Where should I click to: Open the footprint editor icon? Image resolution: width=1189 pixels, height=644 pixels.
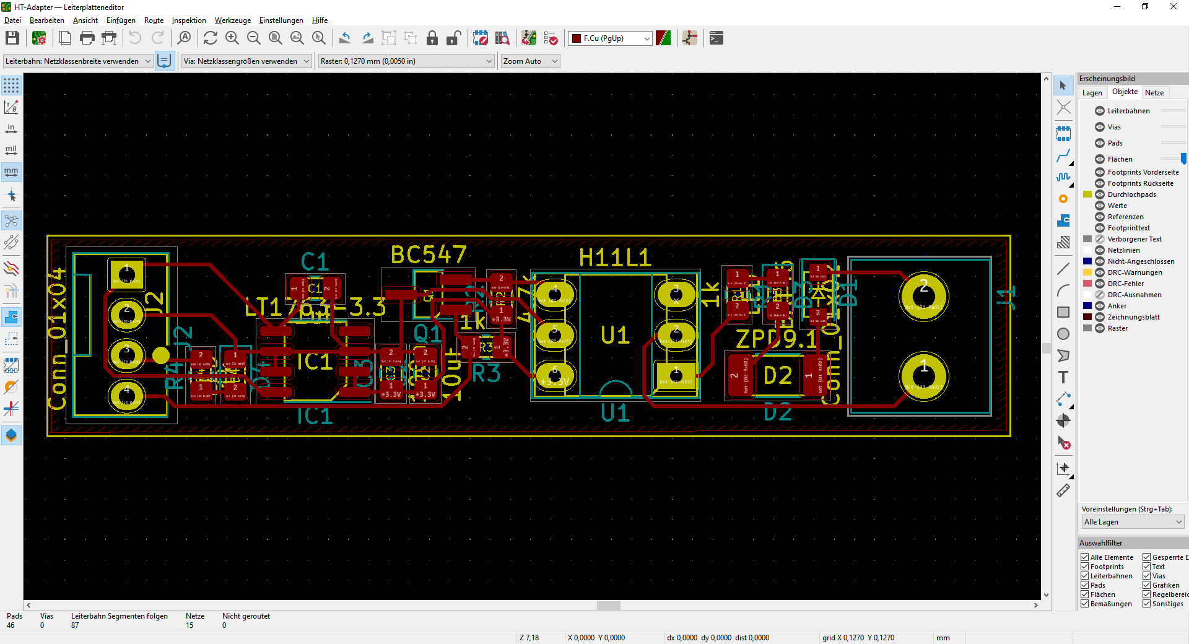pyautogui.click(x=481, y=38)
